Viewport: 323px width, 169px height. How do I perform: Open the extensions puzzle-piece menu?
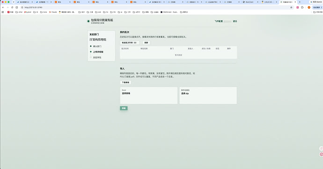pos(302,7)
